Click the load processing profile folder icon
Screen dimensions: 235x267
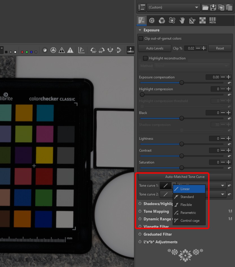pos(205,7)
